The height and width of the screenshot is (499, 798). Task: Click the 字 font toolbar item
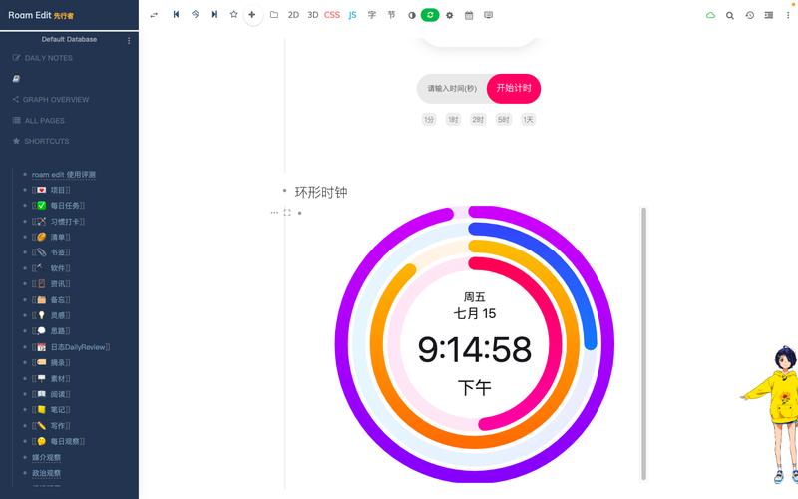click(x=372, y=15)
